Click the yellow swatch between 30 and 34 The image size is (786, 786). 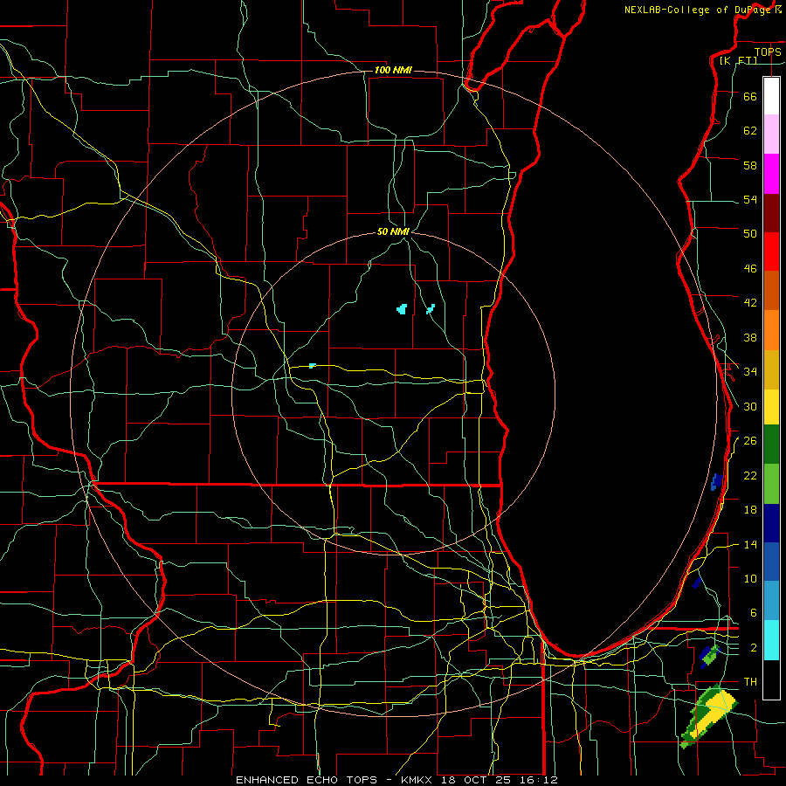(771, 406)
